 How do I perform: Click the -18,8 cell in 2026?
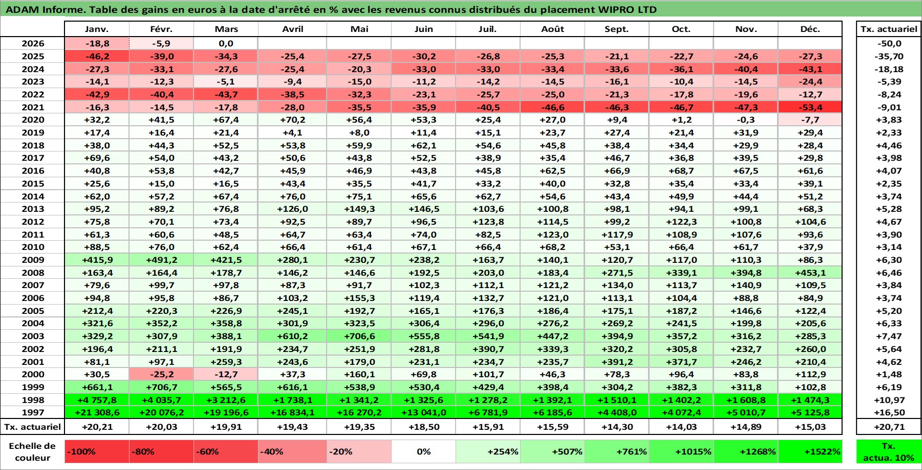[97, 43]
